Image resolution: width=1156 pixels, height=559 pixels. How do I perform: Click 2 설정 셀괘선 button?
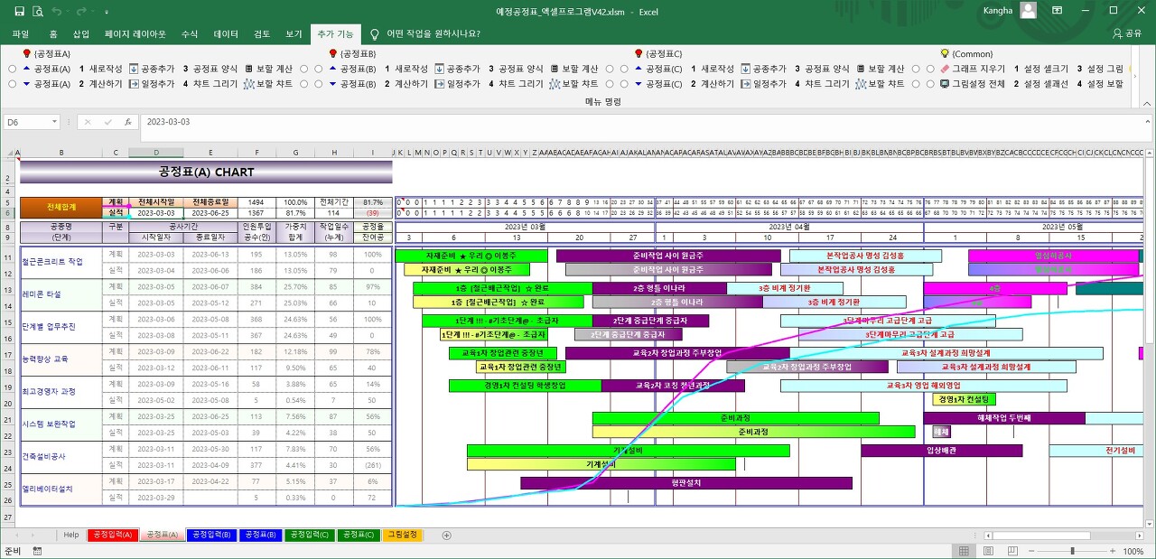pyautogui.click(x=1040, y=84)
